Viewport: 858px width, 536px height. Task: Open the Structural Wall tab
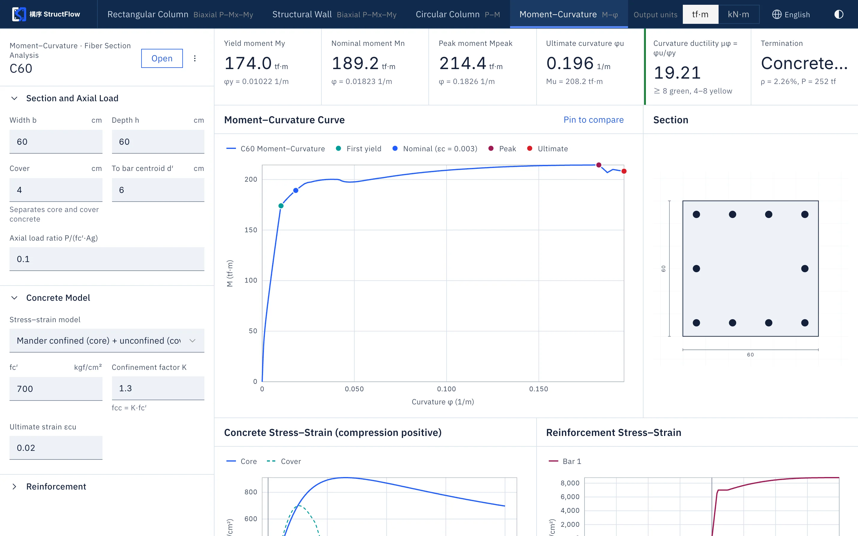(334, 14)
